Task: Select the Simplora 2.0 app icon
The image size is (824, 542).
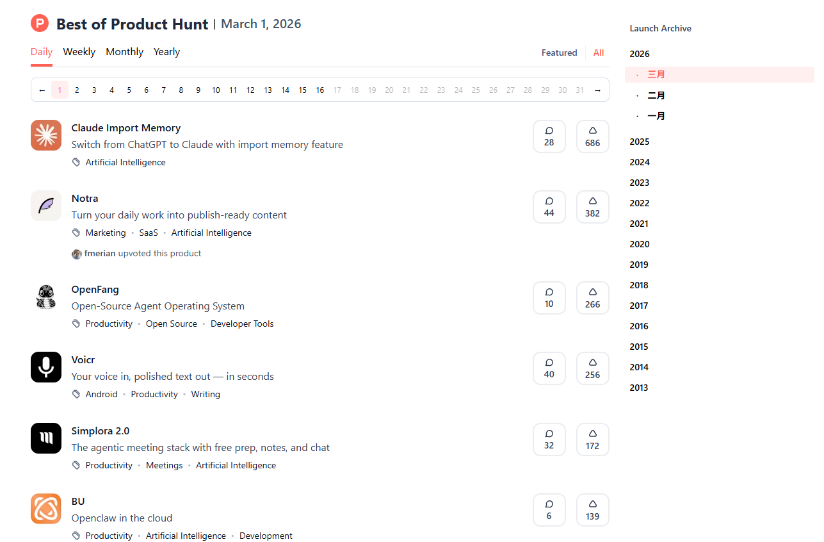Action: (x=46, y=438)
